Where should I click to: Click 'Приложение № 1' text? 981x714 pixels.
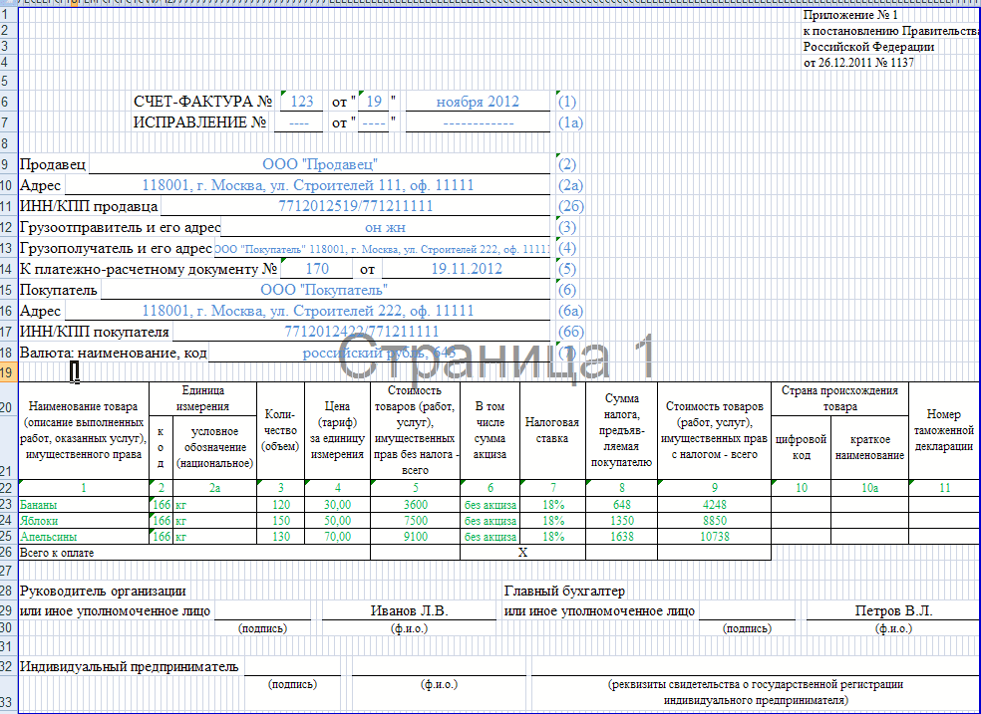(850, 15)
